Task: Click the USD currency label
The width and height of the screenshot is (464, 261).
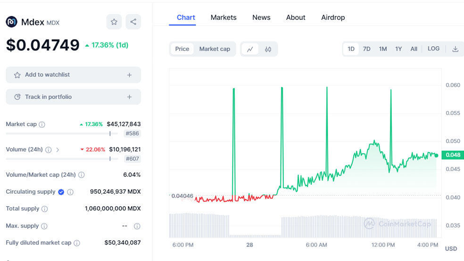Action: 451,249
